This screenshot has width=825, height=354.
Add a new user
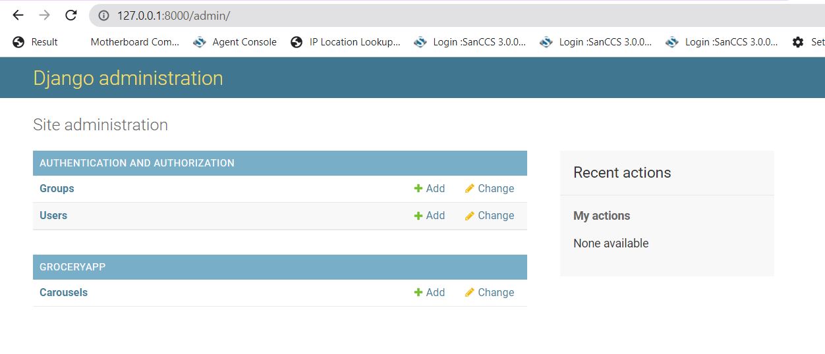tap(435, 216)
